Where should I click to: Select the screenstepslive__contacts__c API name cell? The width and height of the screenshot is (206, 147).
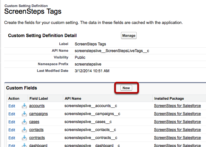point(90,130)
